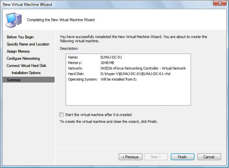Open the Connect Virtual Hard Disk step
This screenshot has width=229, height=168.
[26, 66]
